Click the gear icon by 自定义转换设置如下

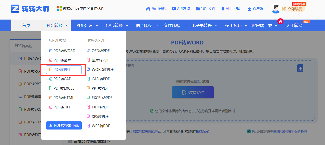[x=70, y=141]
